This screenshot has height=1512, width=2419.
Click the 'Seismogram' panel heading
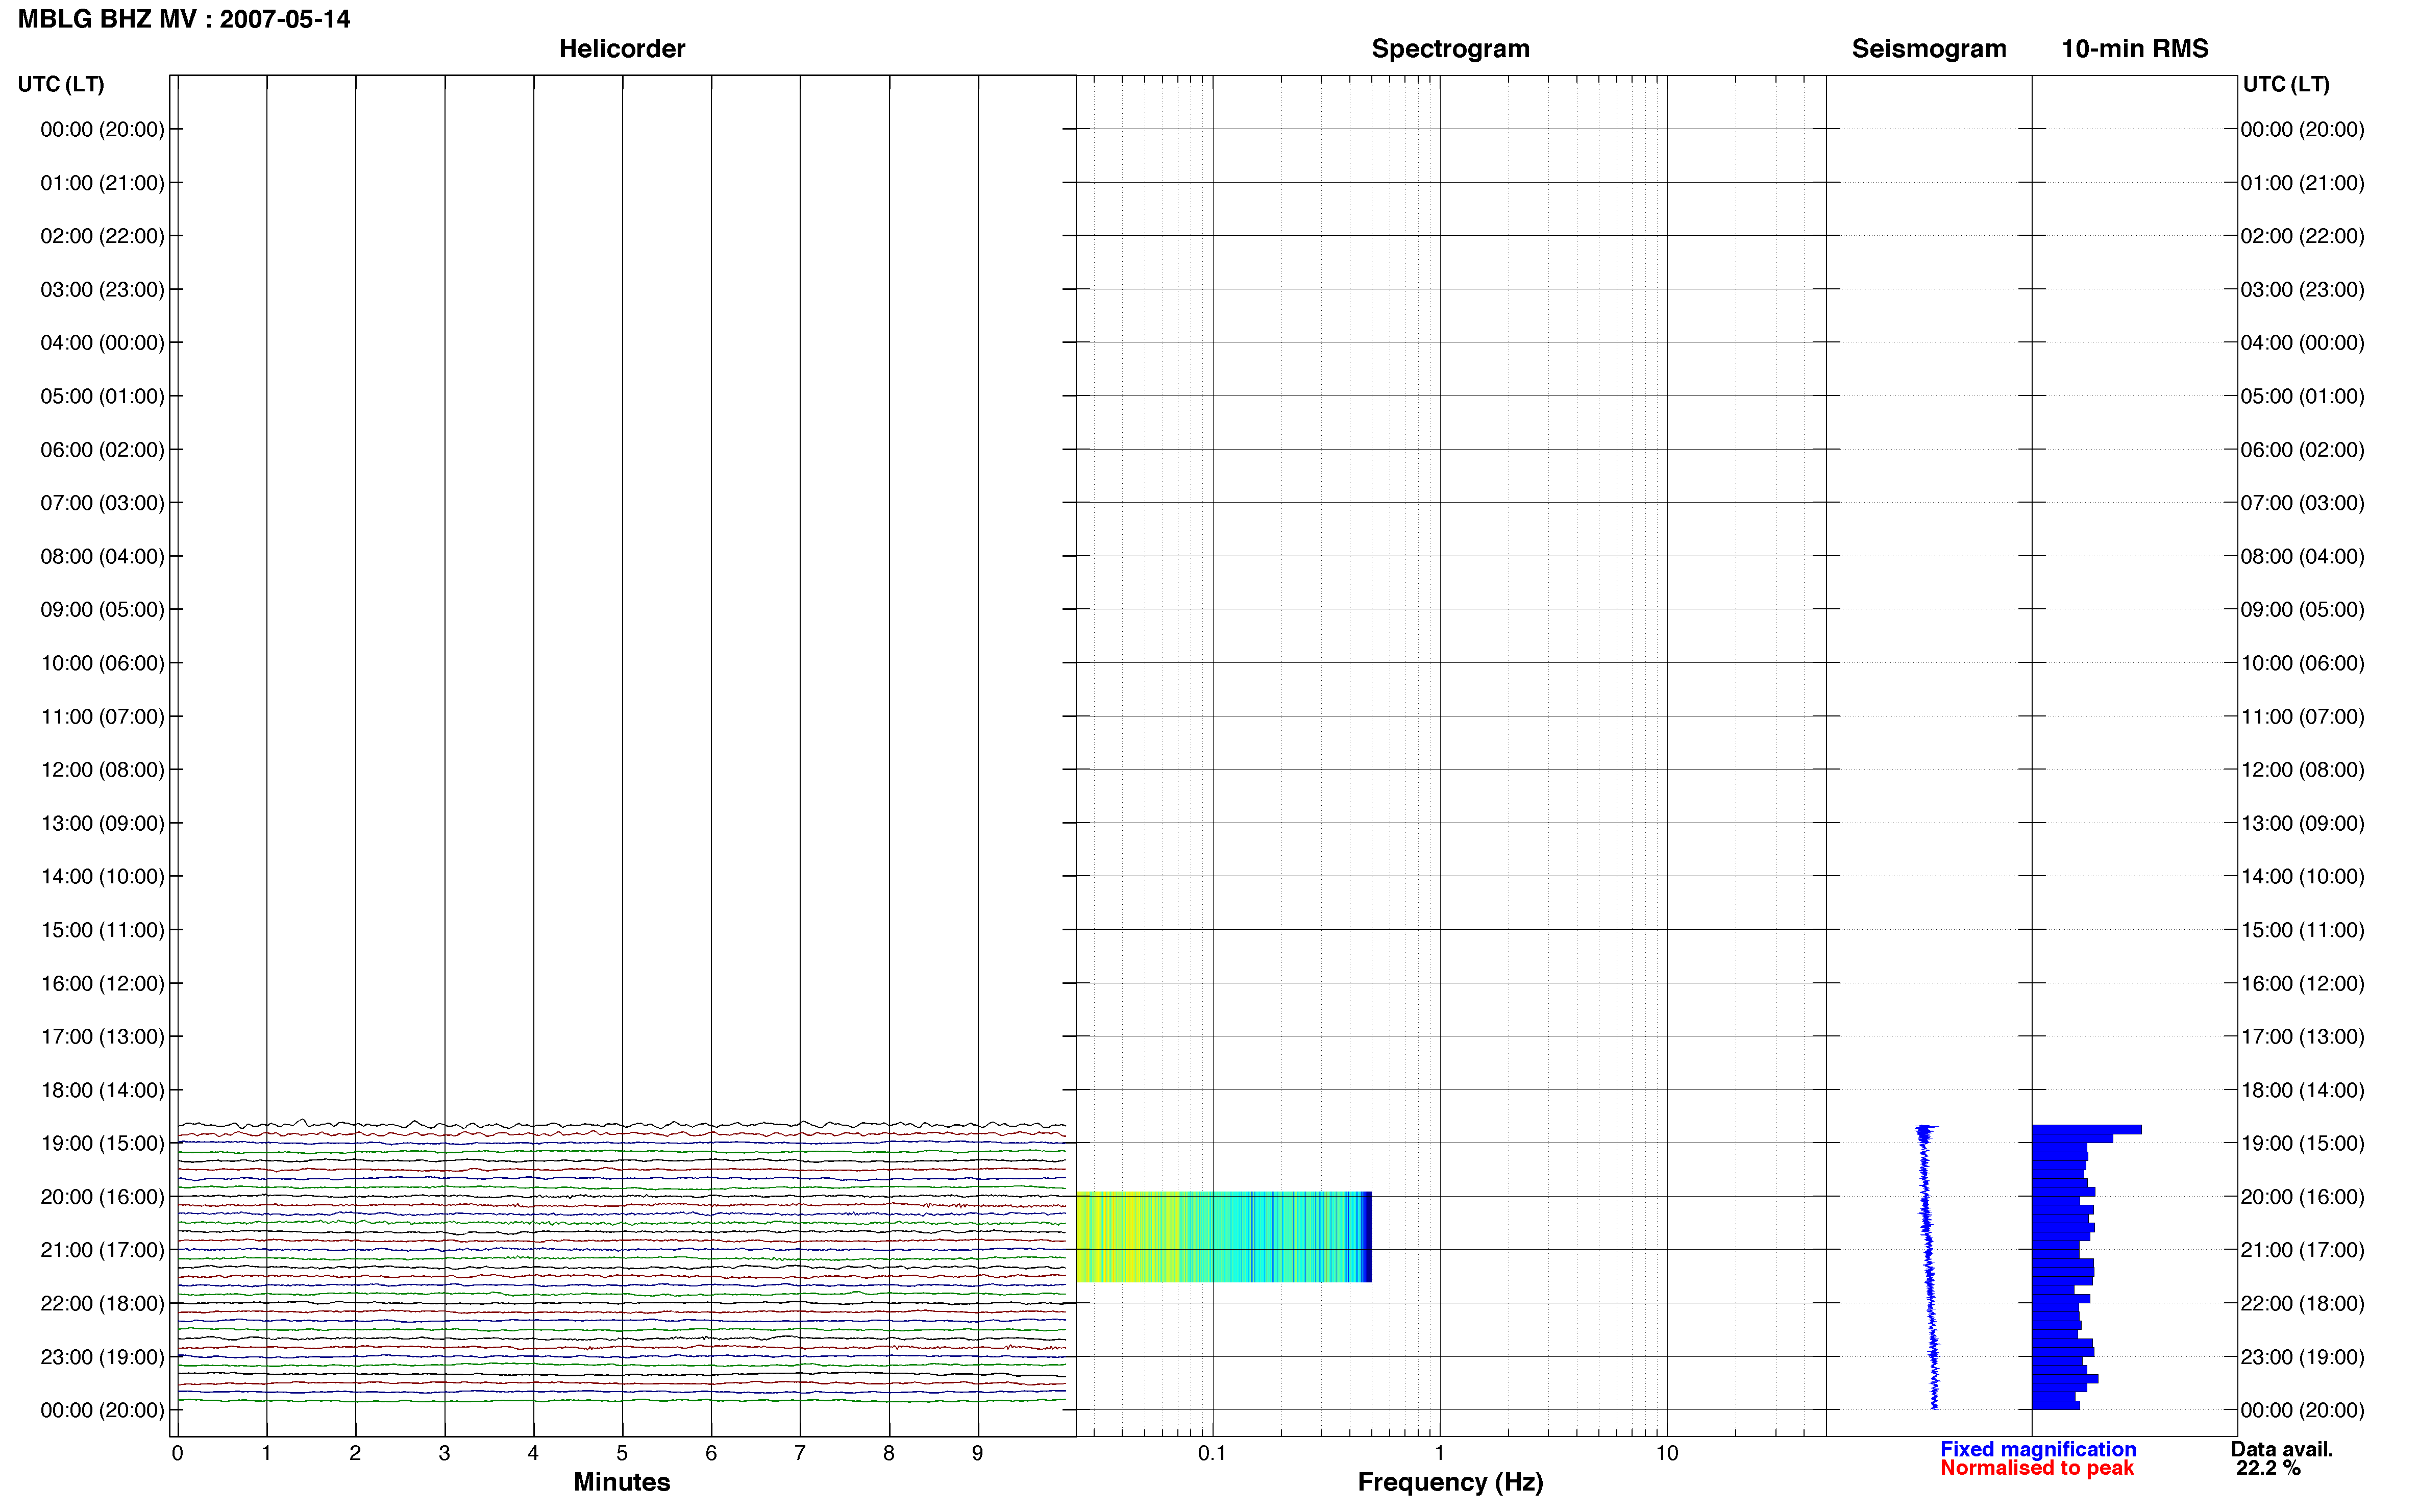click(1928, 49)
